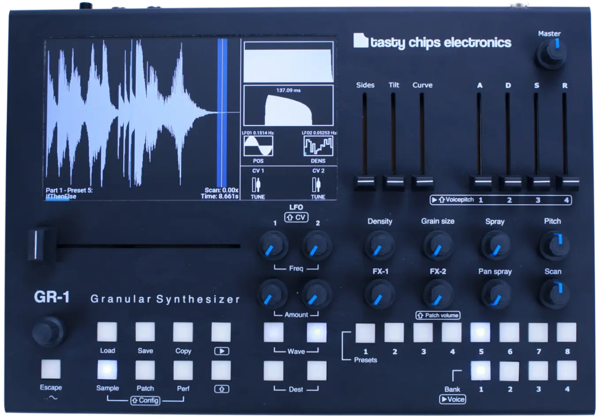Click the 'IfThenElse' preset name
Image resolution: width=600 pixels, height=419 pixels.
61,196
